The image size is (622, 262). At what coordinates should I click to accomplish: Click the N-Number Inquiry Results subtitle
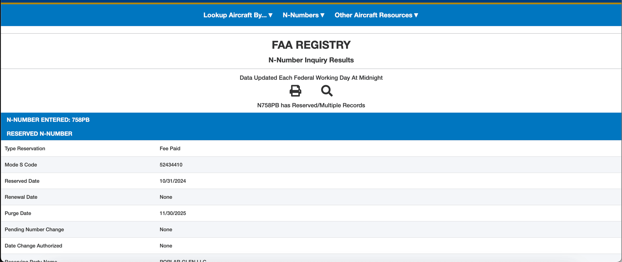tap(311, 60)
